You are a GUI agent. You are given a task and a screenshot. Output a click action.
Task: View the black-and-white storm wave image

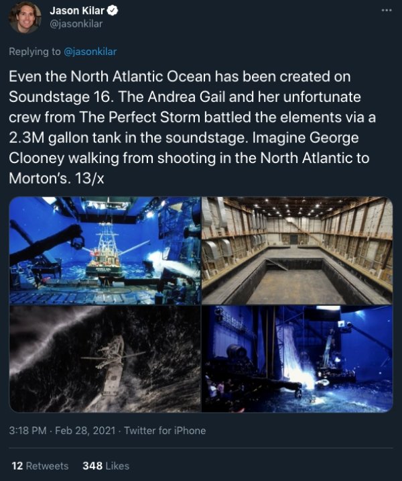pyautogui.click(x=105, y=359)
